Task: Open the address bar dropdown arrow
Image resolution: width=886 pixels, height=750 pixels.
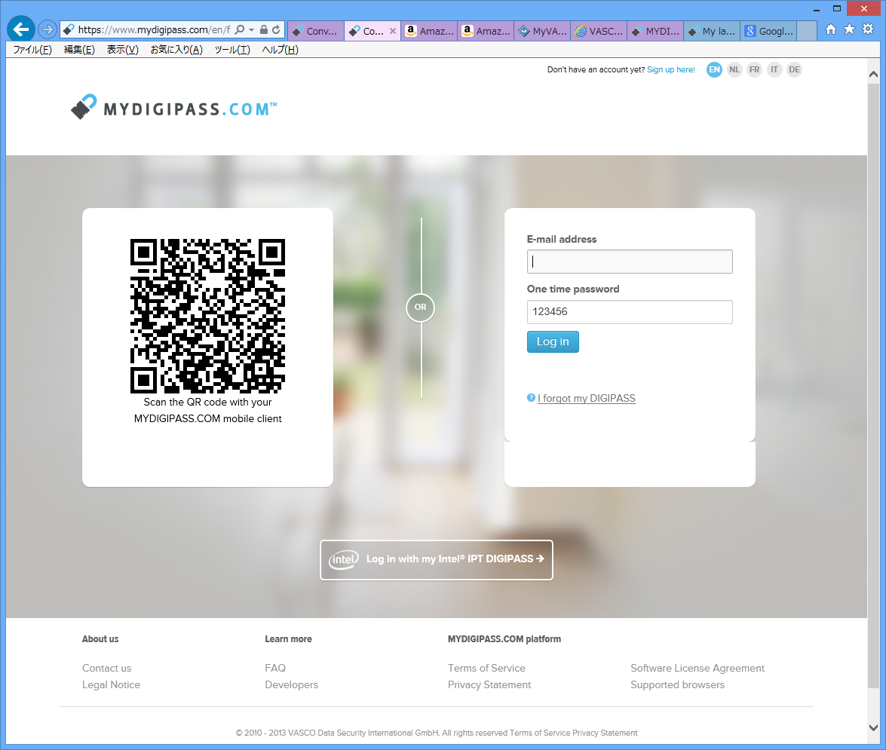Action: tap(251, 30)
